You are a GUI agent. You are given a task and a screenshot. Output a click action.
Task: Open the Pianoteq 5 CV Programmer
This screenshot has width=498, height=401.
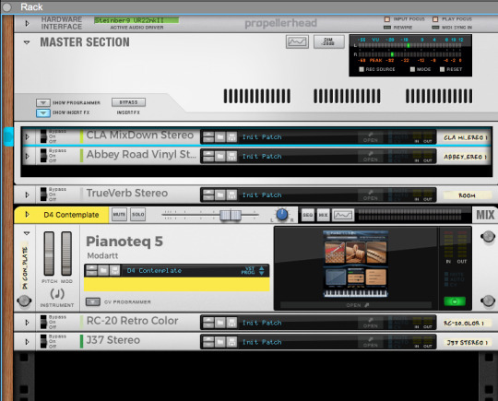93,301
